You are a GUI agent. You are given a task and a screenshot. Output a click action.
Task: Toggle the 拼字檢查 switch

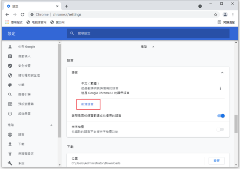[x=220, y=129]
